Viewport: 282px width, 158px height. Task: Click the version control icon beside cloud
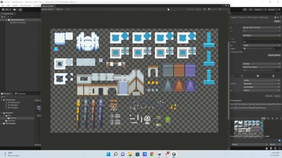(x=20, y=10)
